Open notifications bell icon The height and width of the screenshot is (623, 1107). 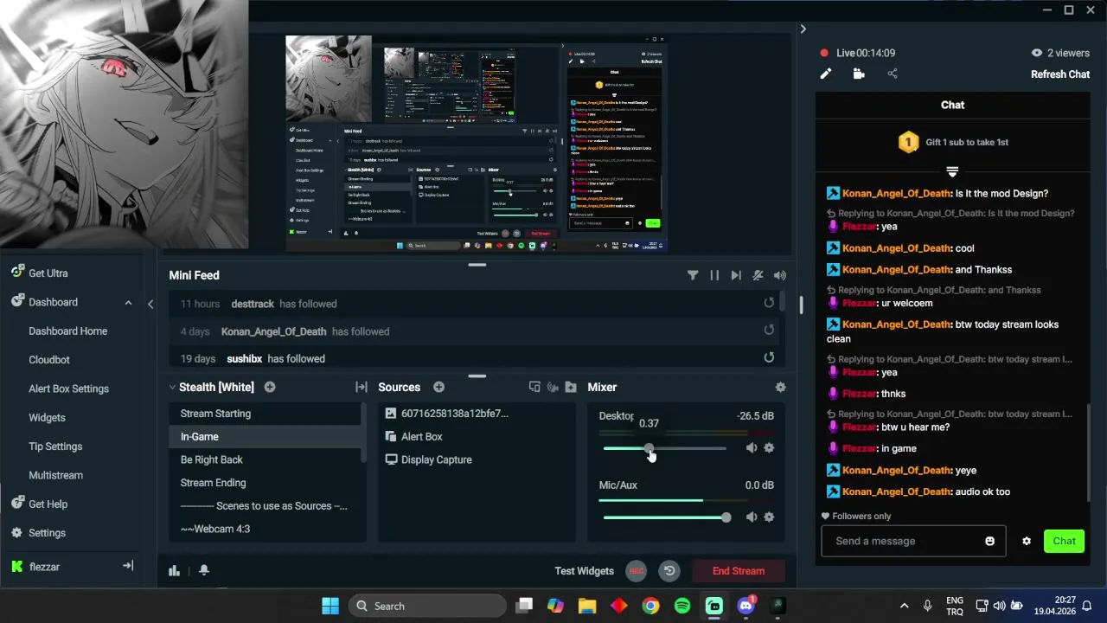coord(204,570)
